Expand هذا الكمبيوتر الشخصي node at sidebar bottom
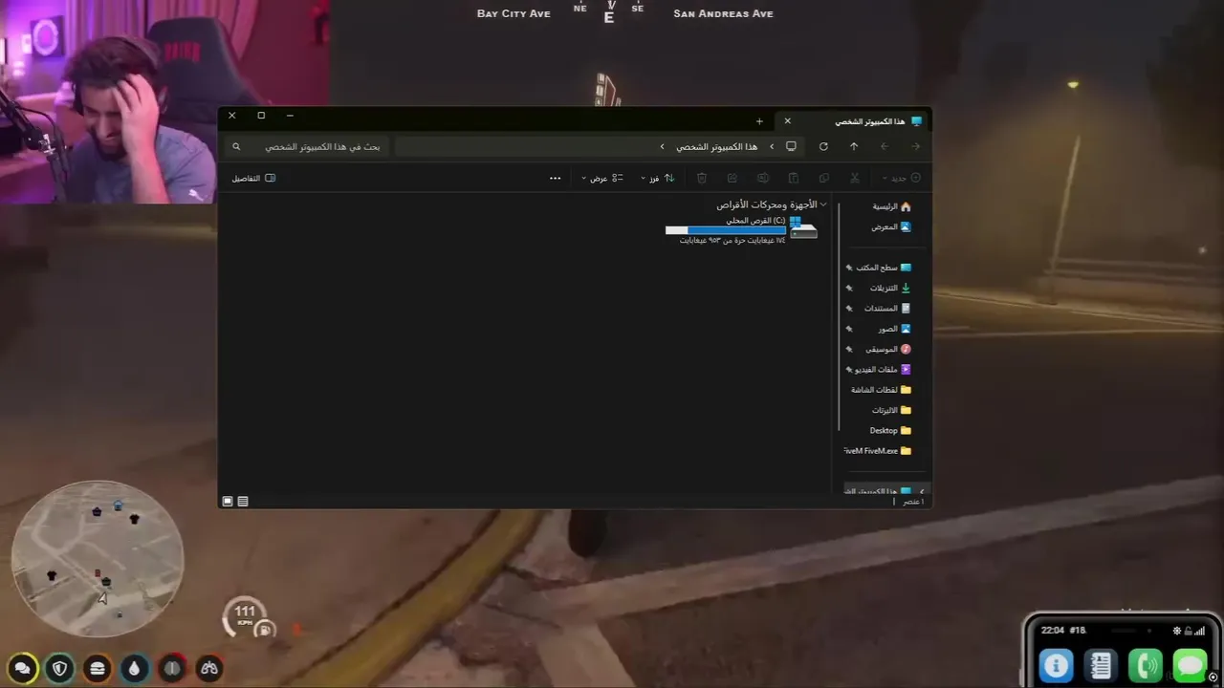 click(x=922, y=491)
